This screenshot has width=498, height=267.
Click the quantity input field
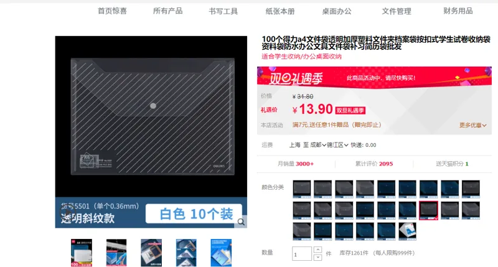[302, 254]
